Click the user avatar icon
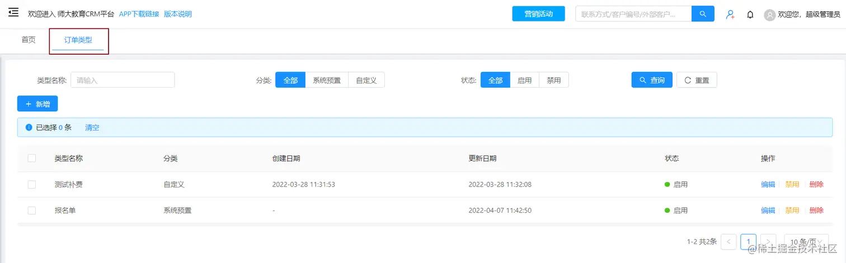 770,15
